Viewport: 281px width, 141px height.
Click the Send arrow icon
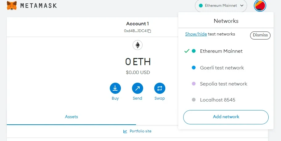point(138,88)
